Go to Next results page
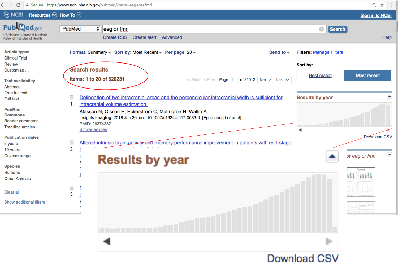This screenshot has height=269, width=398. click(x=265, y=80)
